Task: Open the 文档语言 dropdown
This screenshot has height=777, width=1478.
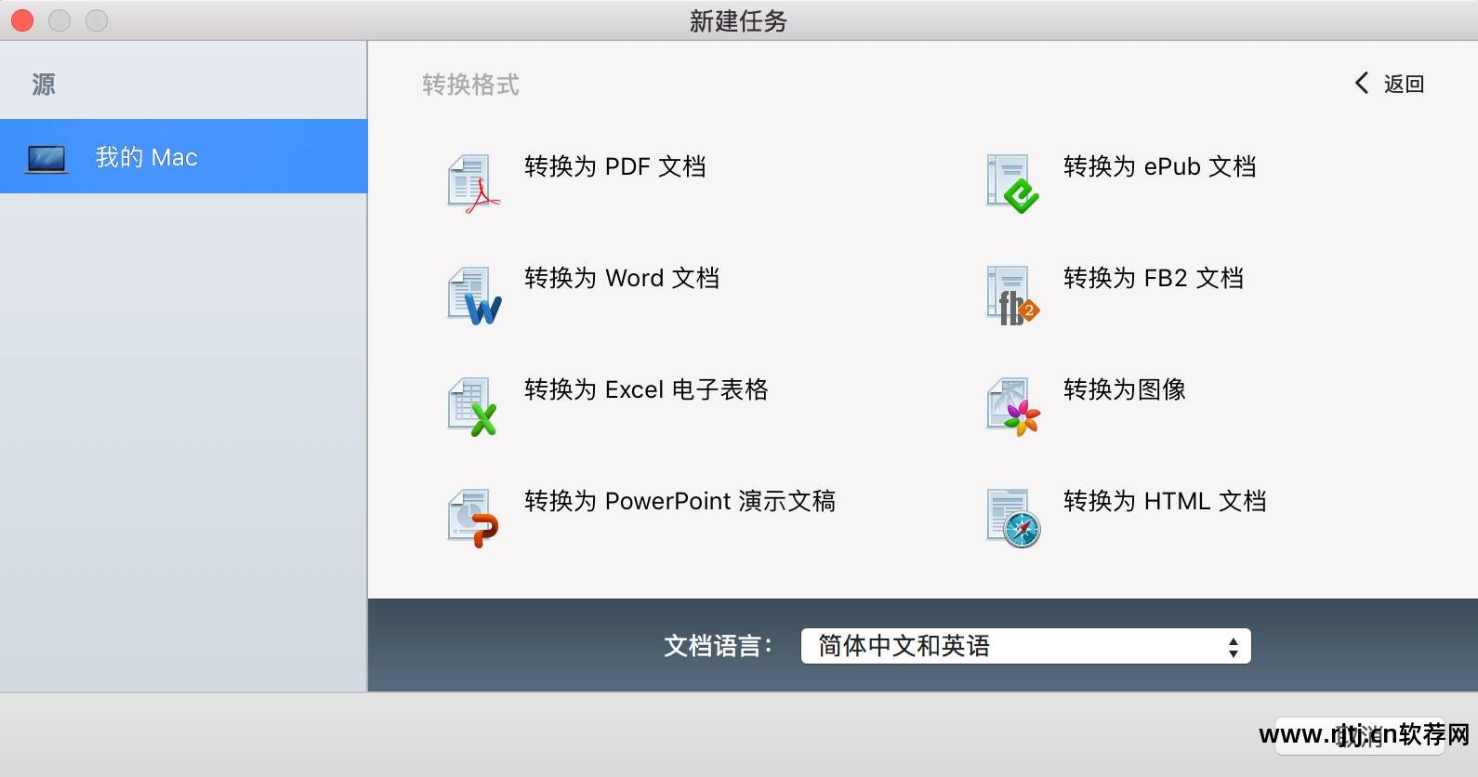Action: [x=1026, y=646]
